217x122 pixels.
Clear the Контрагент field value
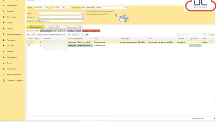pos(81,17)
